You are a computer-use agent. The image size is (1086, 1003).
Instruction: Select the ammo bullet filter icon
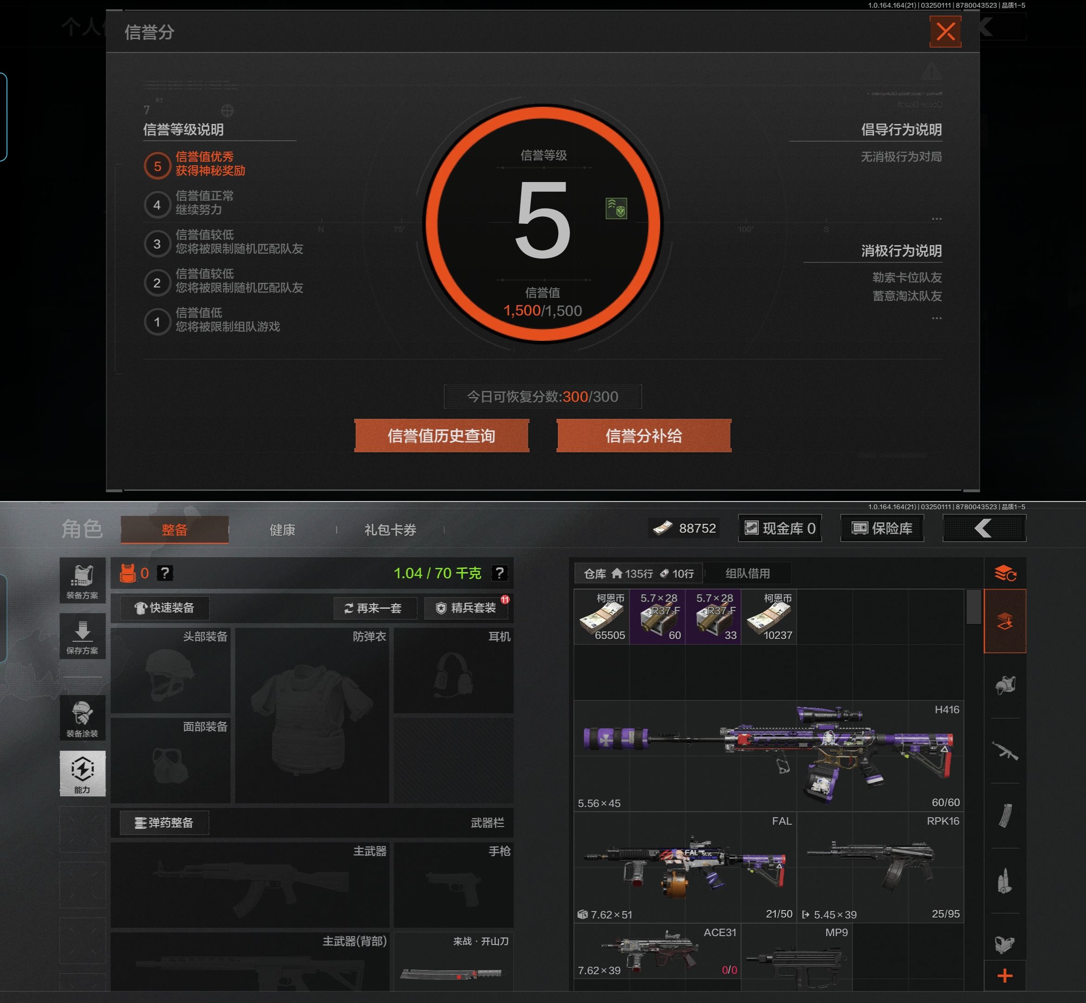1005,880
